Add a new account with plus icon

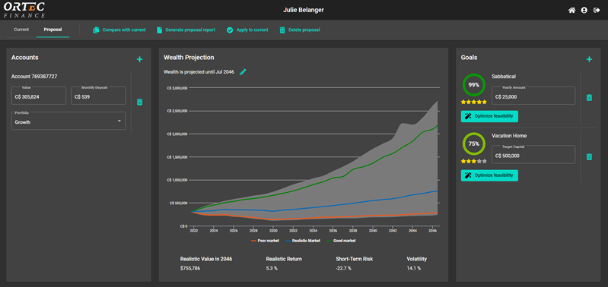(139, 59)
